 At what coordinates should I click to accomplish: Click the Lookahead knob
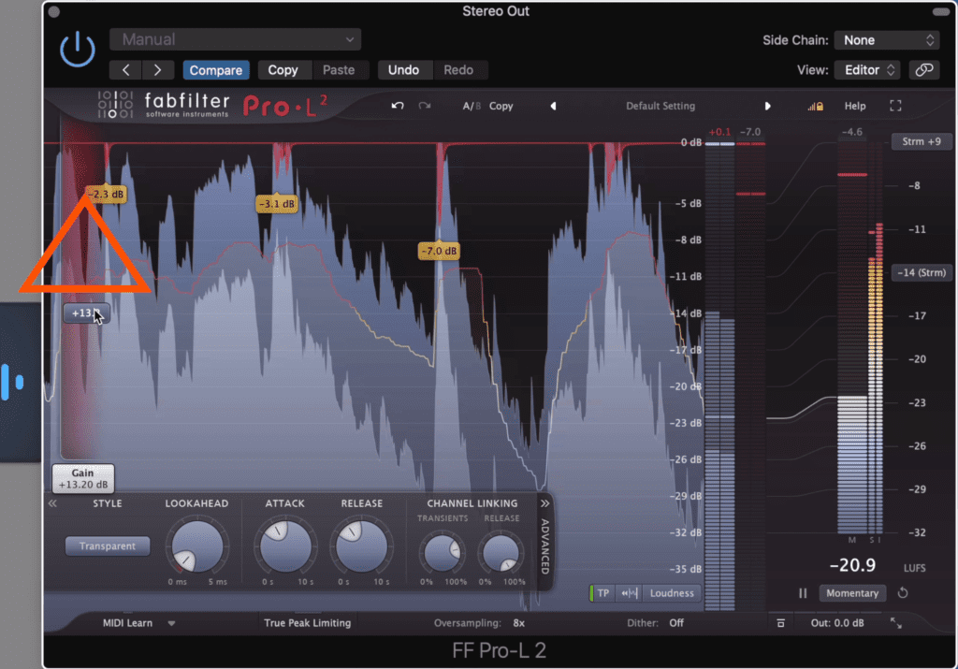(196, 546)
